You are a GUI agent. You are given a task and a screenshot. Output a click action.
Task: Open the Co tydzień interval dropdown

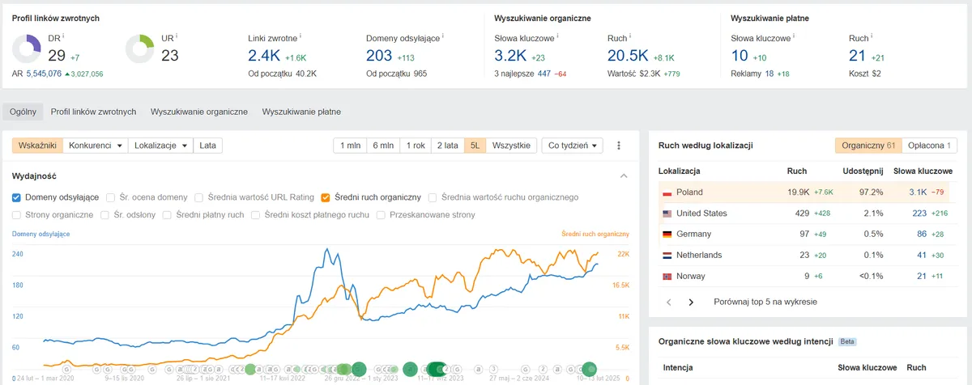[573, 146]
